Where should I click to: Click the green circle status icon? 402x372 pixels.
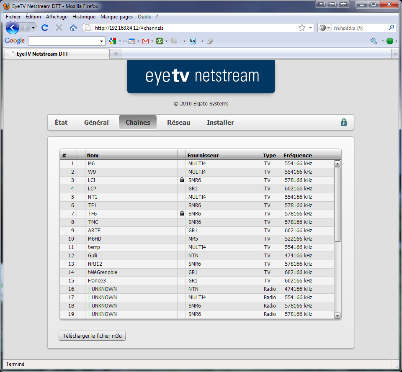click(x=390, y=41)
